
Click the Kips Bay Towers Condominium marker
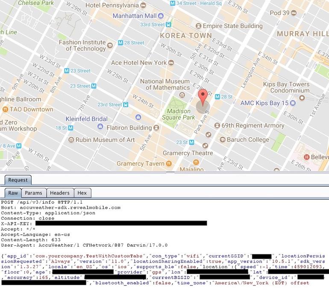[302, 98]
